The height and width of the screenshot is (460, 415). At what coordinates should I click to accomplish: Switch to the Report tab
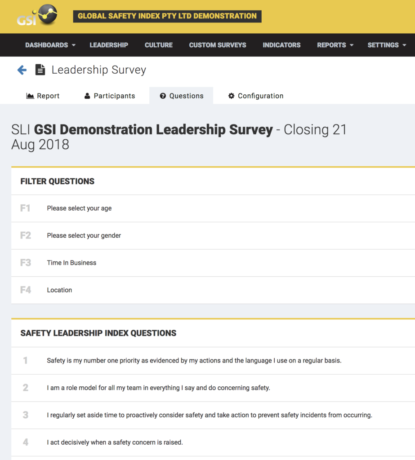click(x=43, y=96)
